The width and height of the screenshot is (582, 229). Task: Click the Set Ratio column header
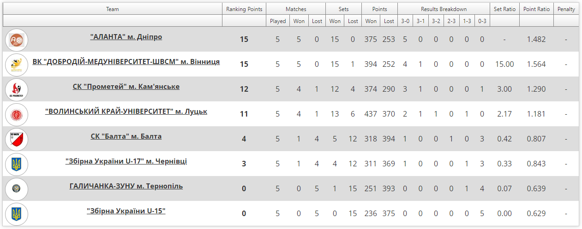click(504, 9)
